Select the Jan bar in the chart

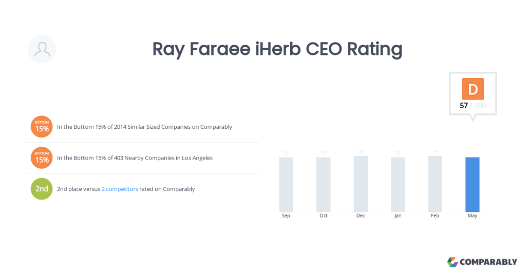pyautogui.click(x=398, y=185)
